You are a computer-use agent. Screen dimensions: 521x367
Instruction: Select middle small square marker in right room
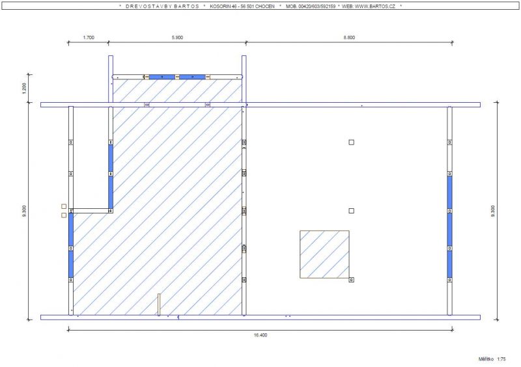click(351, 211)
